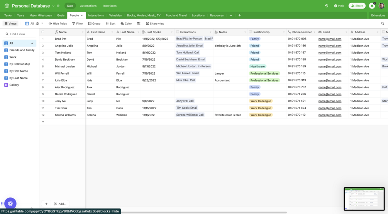Click 'Brad Pitt: In-Person' interaction chip

point(189,39)
